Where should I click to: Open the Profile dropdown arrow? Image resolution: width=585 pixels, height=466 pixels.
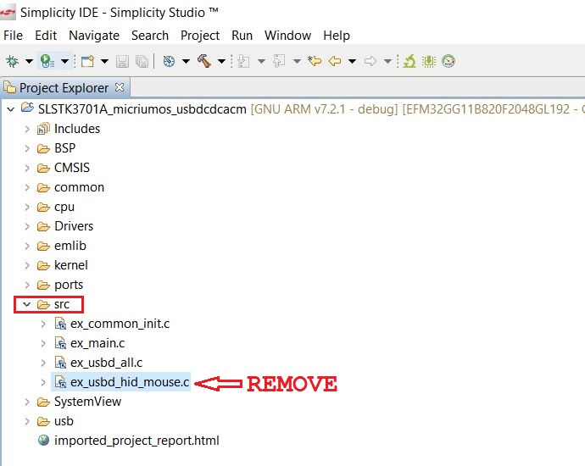click(x=64, y=61)
